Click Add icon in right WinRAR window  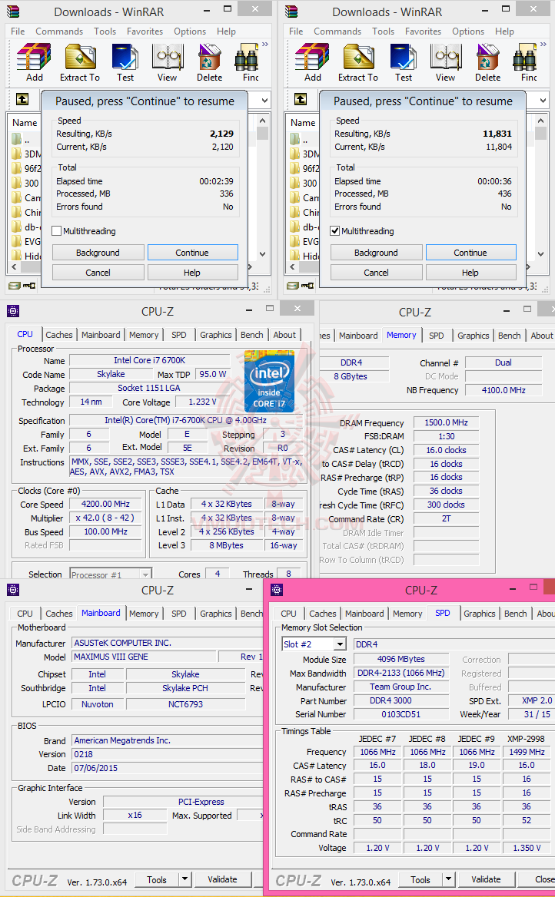312,58
